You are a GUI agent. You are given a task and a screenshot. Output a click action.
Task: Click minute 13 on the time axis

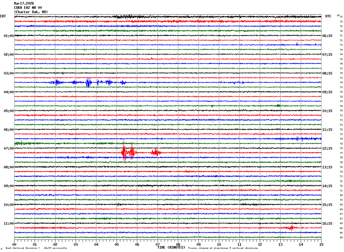coord(280,244)
